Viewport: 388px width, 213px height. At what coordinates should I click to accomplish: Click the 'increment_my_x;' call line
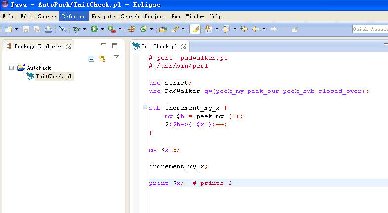tap(178, 167)
